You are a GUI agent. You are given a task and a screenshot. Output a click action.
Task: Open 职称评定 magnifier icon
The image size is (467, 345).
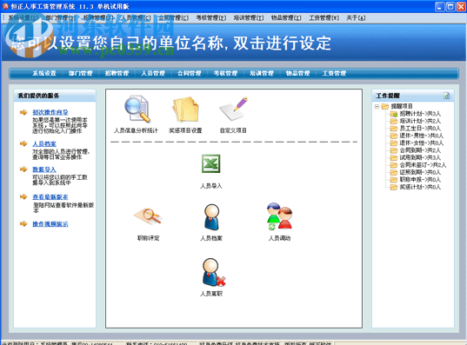(x=148, y=216)
